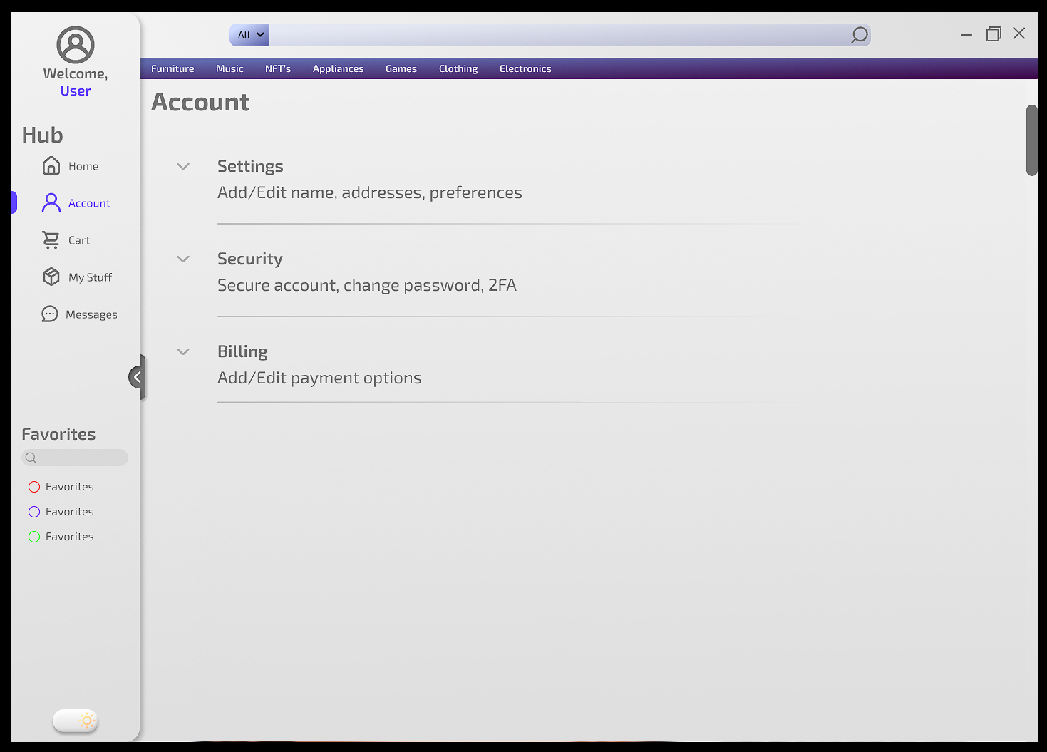Toggle the light/dark theme switch
Screen dimensions: 1047x752
(76, 721)
